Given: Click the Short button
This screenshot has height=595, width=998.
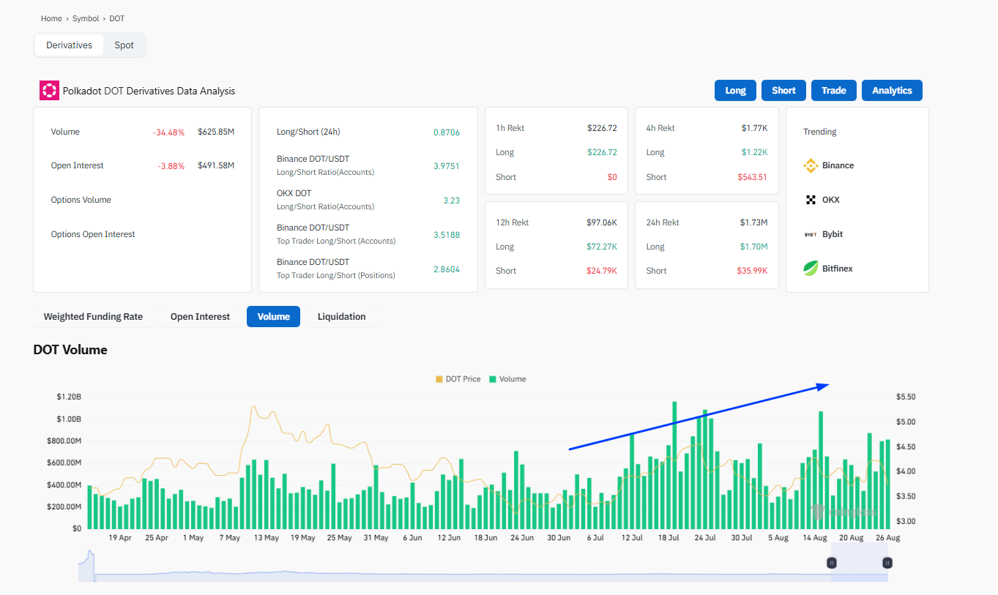Looking at the screenshot, I should click(783, 90).
